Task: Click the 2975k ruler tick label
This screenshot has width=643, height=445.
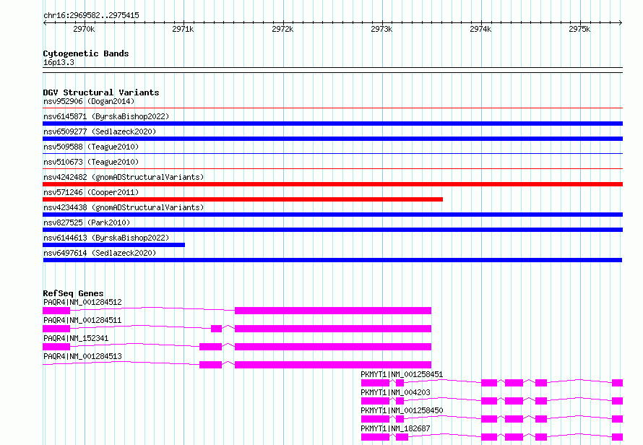Action: pos(579,29)
